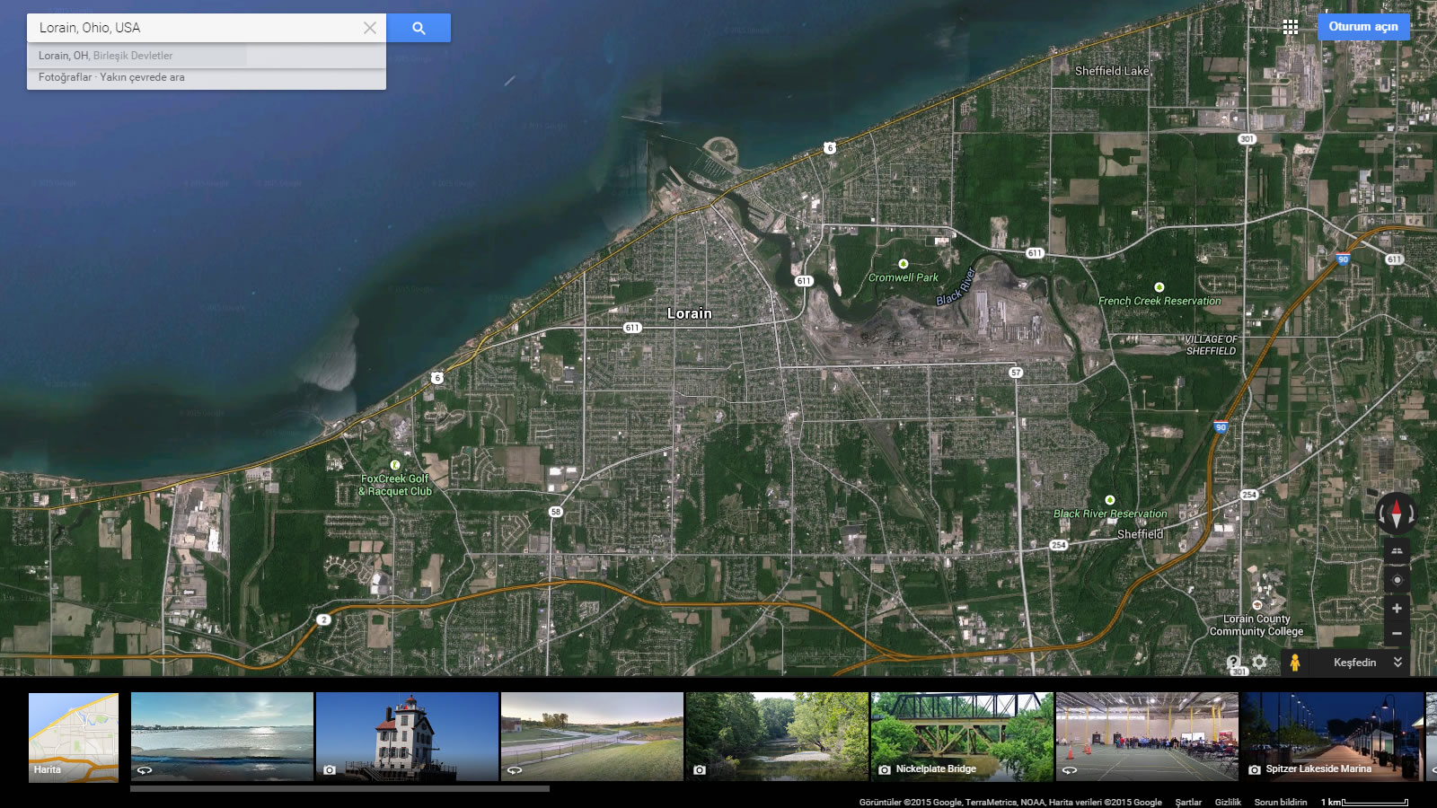This screenshot has height=808, width=1437.
Task: Click the photo carousel horizontal scrollbar
Action: pos(339,789)
